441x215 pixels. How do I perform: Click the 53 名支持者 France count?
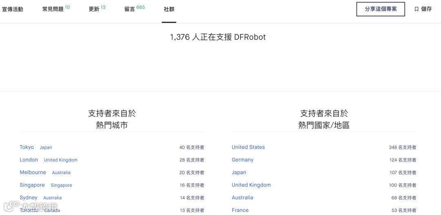404,211
